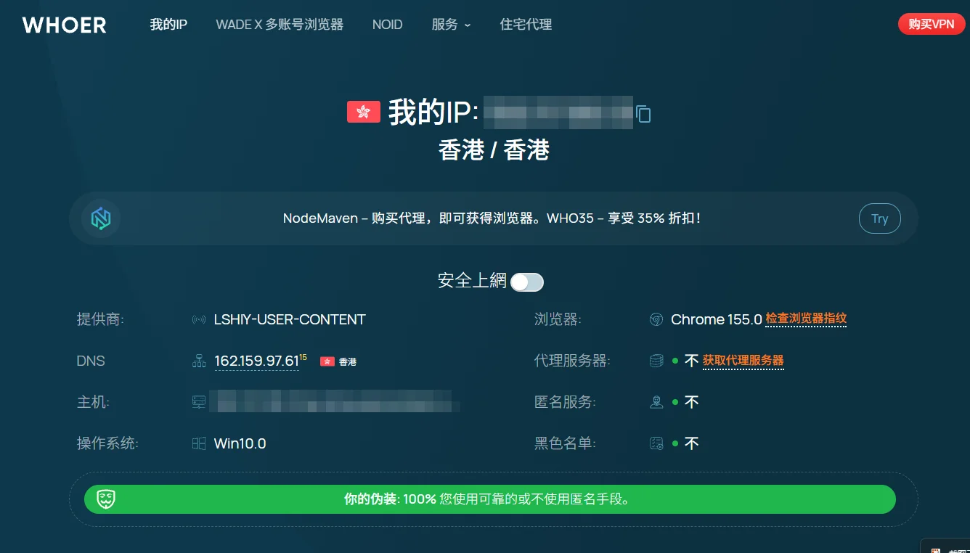Click the 主机 label

[x=93, y=402]
